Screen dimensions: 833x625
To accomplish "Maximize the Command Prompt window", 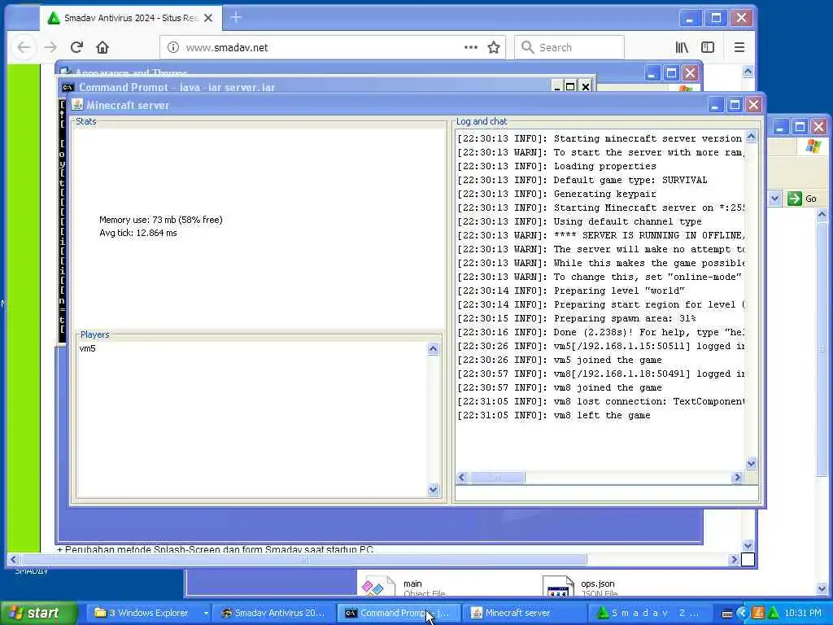I will (570, 86).
